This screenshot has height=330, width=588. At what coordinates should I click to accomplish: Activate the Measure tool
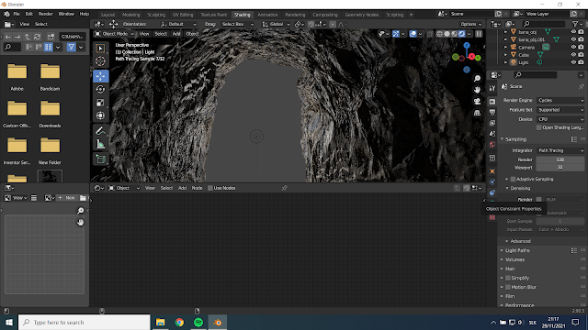[100, 145]
